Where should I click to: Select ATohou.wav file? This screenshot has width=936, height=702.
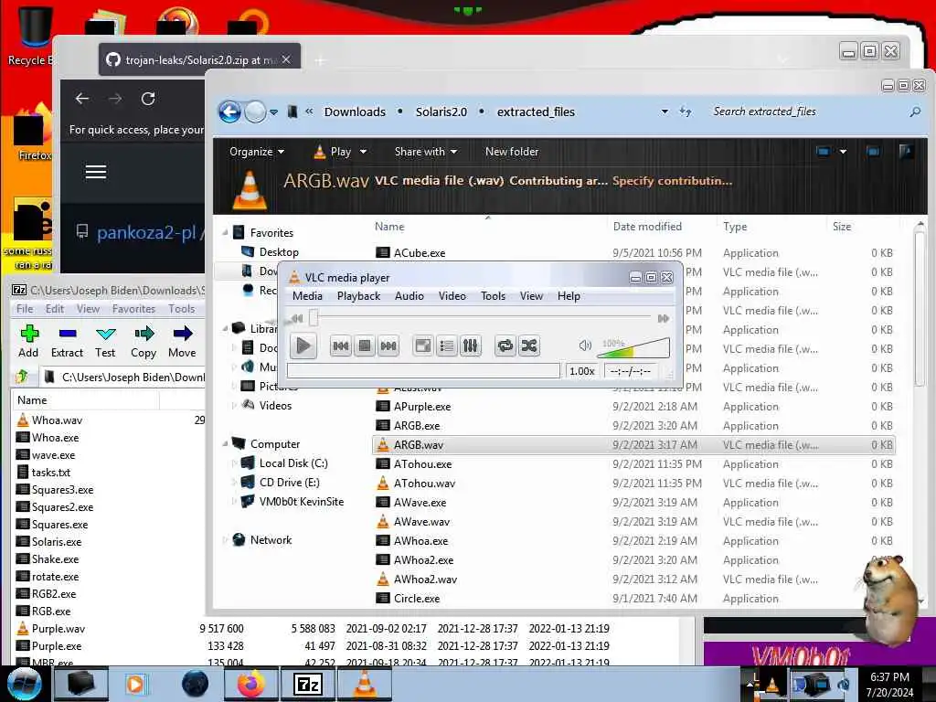pyautogui.click(x=424, y=483)
